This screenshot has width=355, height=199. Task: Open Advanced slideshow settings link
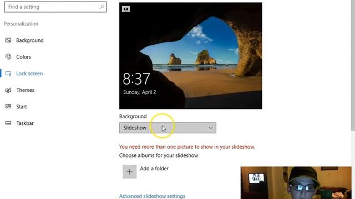[x=152, y=196]
